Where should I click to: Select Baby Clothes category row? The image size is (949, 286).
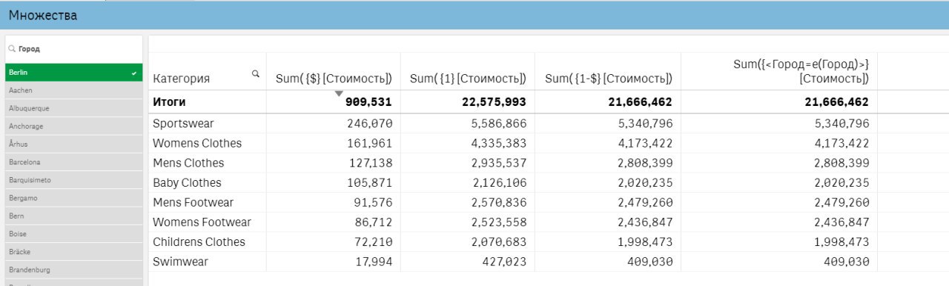187,182
